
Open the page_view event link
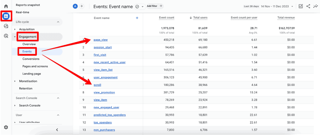pos(101,40)
